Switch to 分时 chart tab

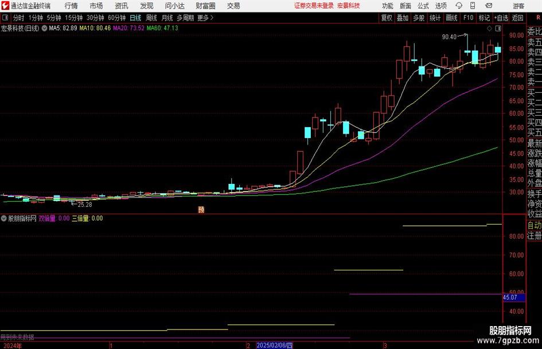(x=19, y=18)
